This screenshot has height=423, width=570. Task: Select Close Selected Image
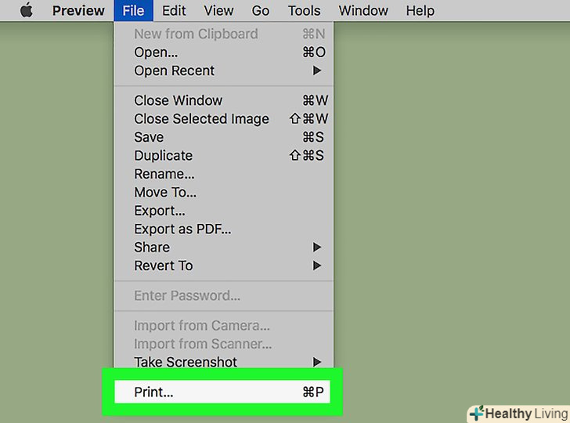(201, 119)
